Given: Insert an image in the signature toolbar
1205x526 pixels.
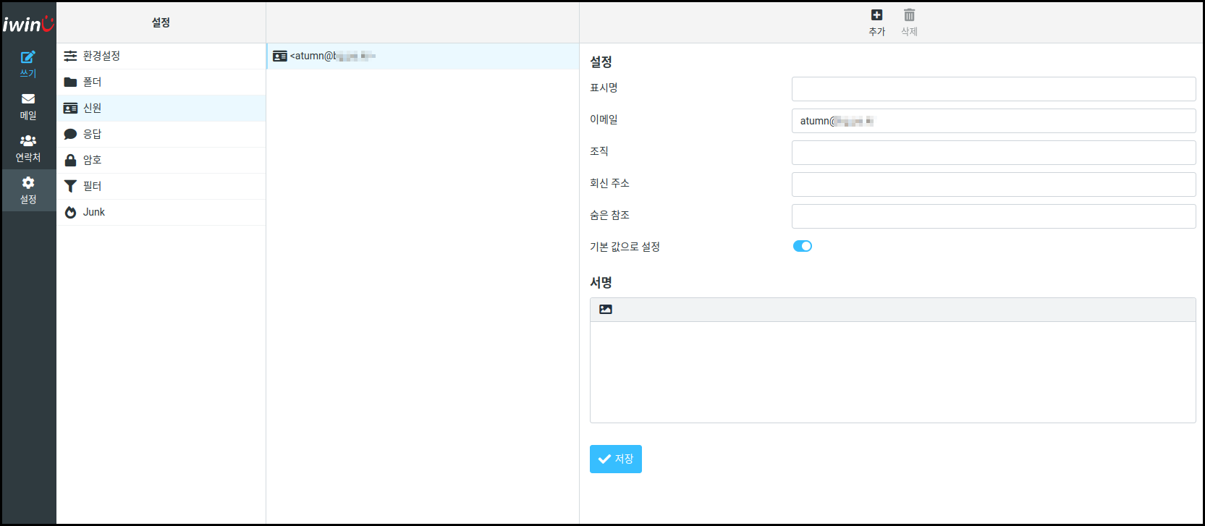Looking at the screenshot, I should tap(606, 310).
